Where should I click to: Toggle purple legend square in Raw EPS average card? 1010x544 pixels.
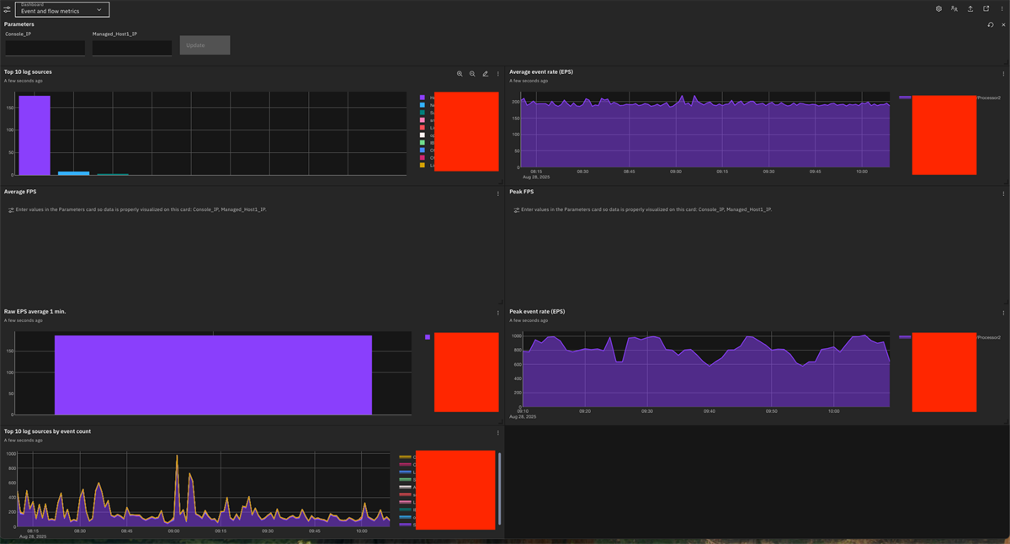point(428,337)
